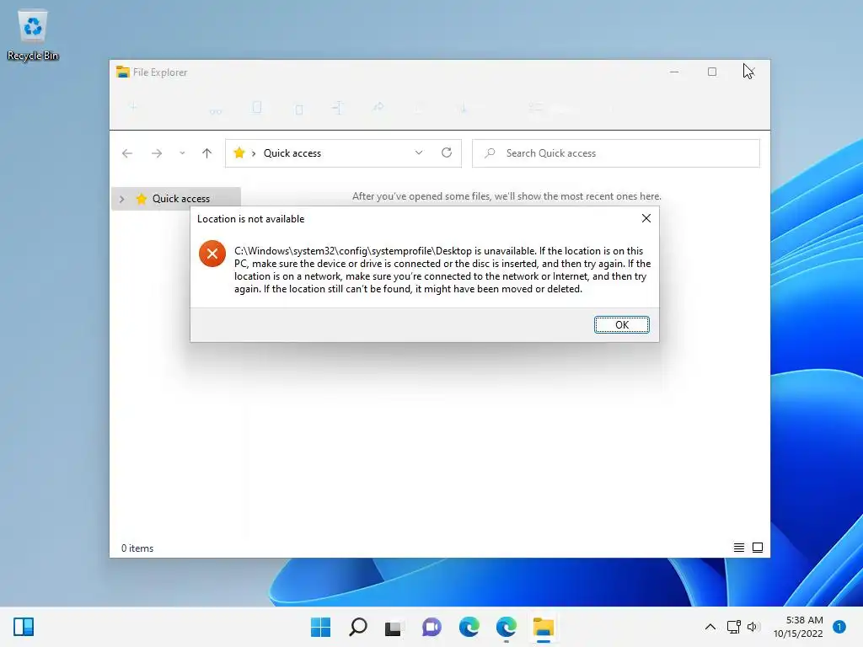Open the second Edge icon with running indicator
Viewport: 863px width, 647px height.
pos(507,627)
